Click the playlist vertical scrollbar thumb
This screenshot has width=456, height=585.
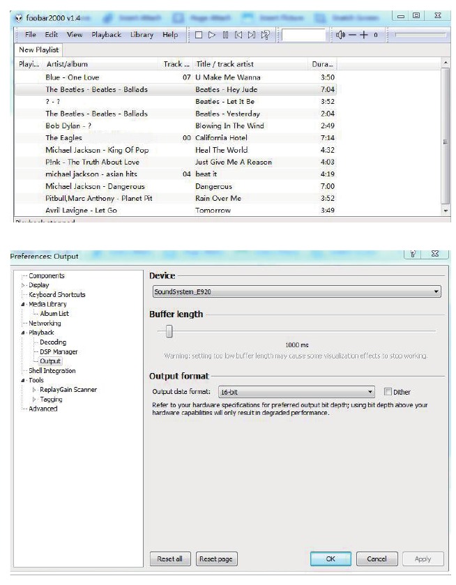click(445, 136)
